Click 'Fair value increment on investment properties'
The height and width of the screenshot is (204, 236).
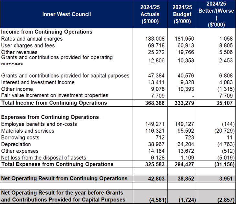point(55,96)
